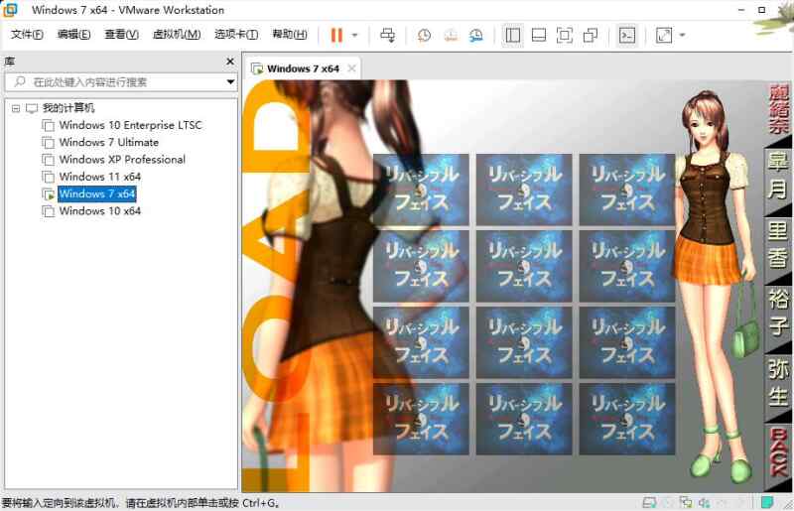Viewport: 794px width, 511px height.
Task: Click the stretch guest display icon
Action: [664, 35]
